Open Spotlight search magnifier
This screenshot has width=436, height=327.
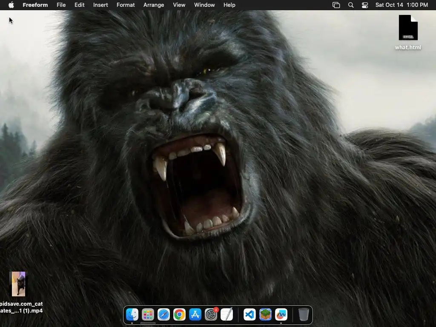coord(351,5)
